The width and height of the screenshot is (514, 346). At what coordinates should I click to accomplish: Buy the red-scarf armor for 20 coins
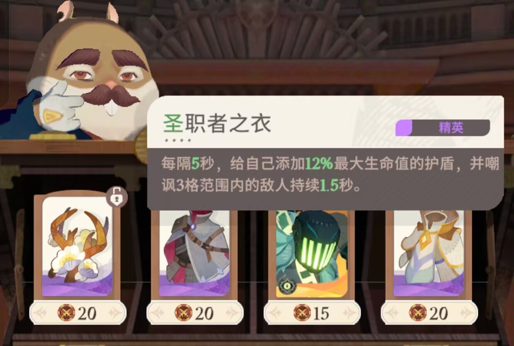pyautogui.click(x=195, y=313)
